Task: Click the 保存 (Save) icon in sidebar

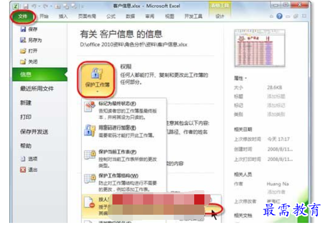Action: pyautogui.click(x=23, y=29)
